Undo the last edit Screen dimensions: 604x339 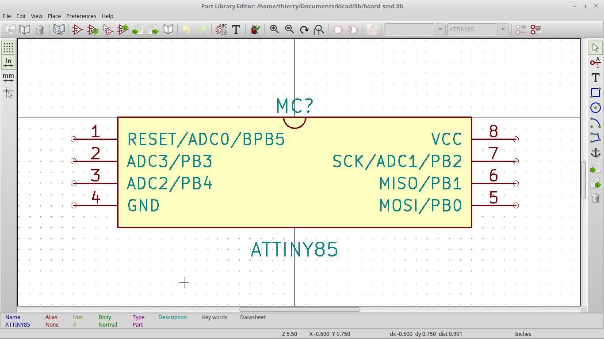coord(187,30)
